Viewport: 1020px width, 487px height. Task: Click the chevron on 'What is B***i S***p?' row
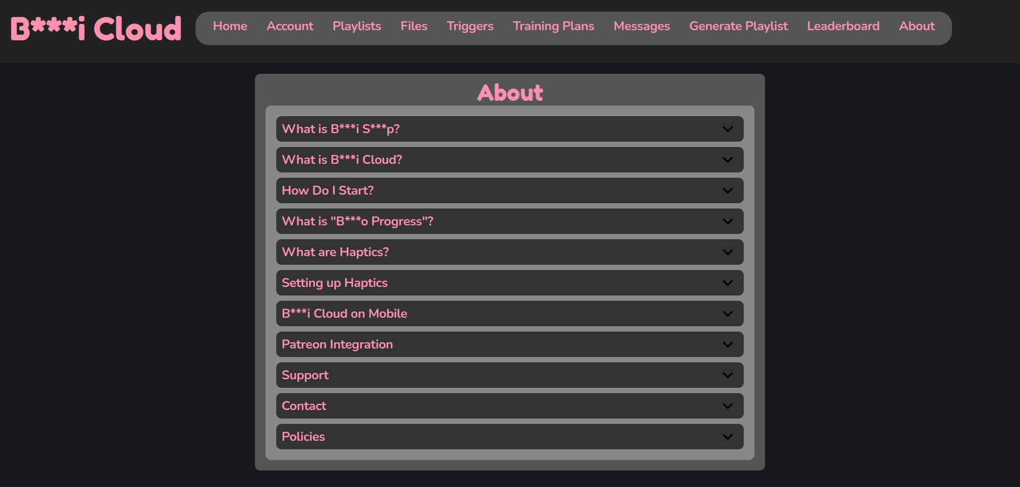(x=728, y=129)
